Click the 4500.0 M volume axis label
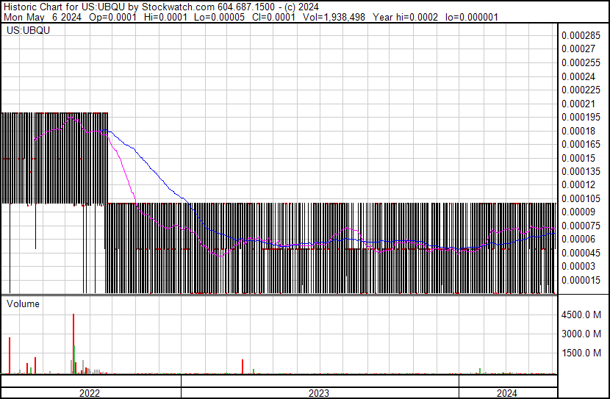This screenshot has height=399, width=610. pyautogui.click(x=581, y=314)
